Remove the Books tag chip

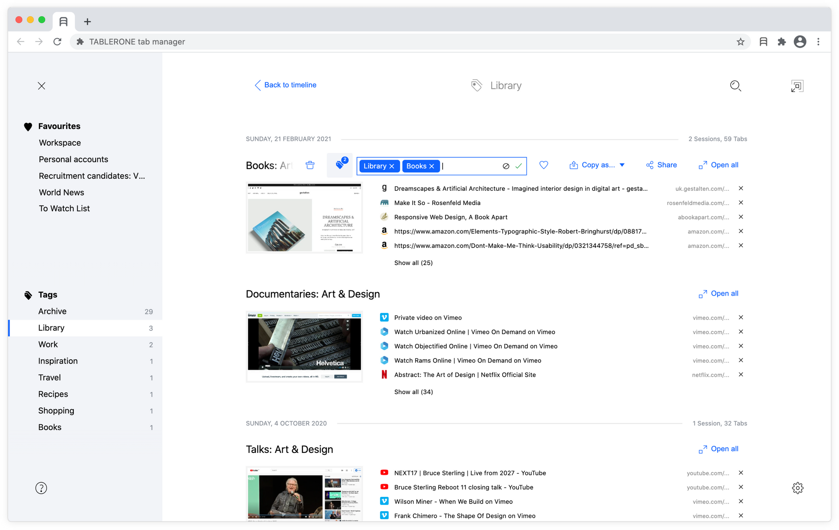[432, 166]
